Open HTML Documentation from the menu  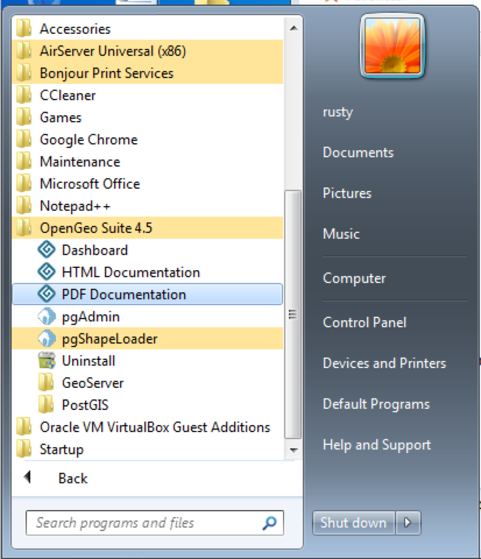(147, 272)
